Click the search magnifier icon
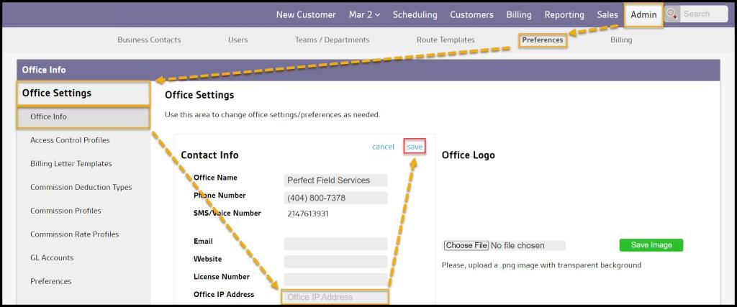Viewport: 737px width, 307px height. point(672,14)
